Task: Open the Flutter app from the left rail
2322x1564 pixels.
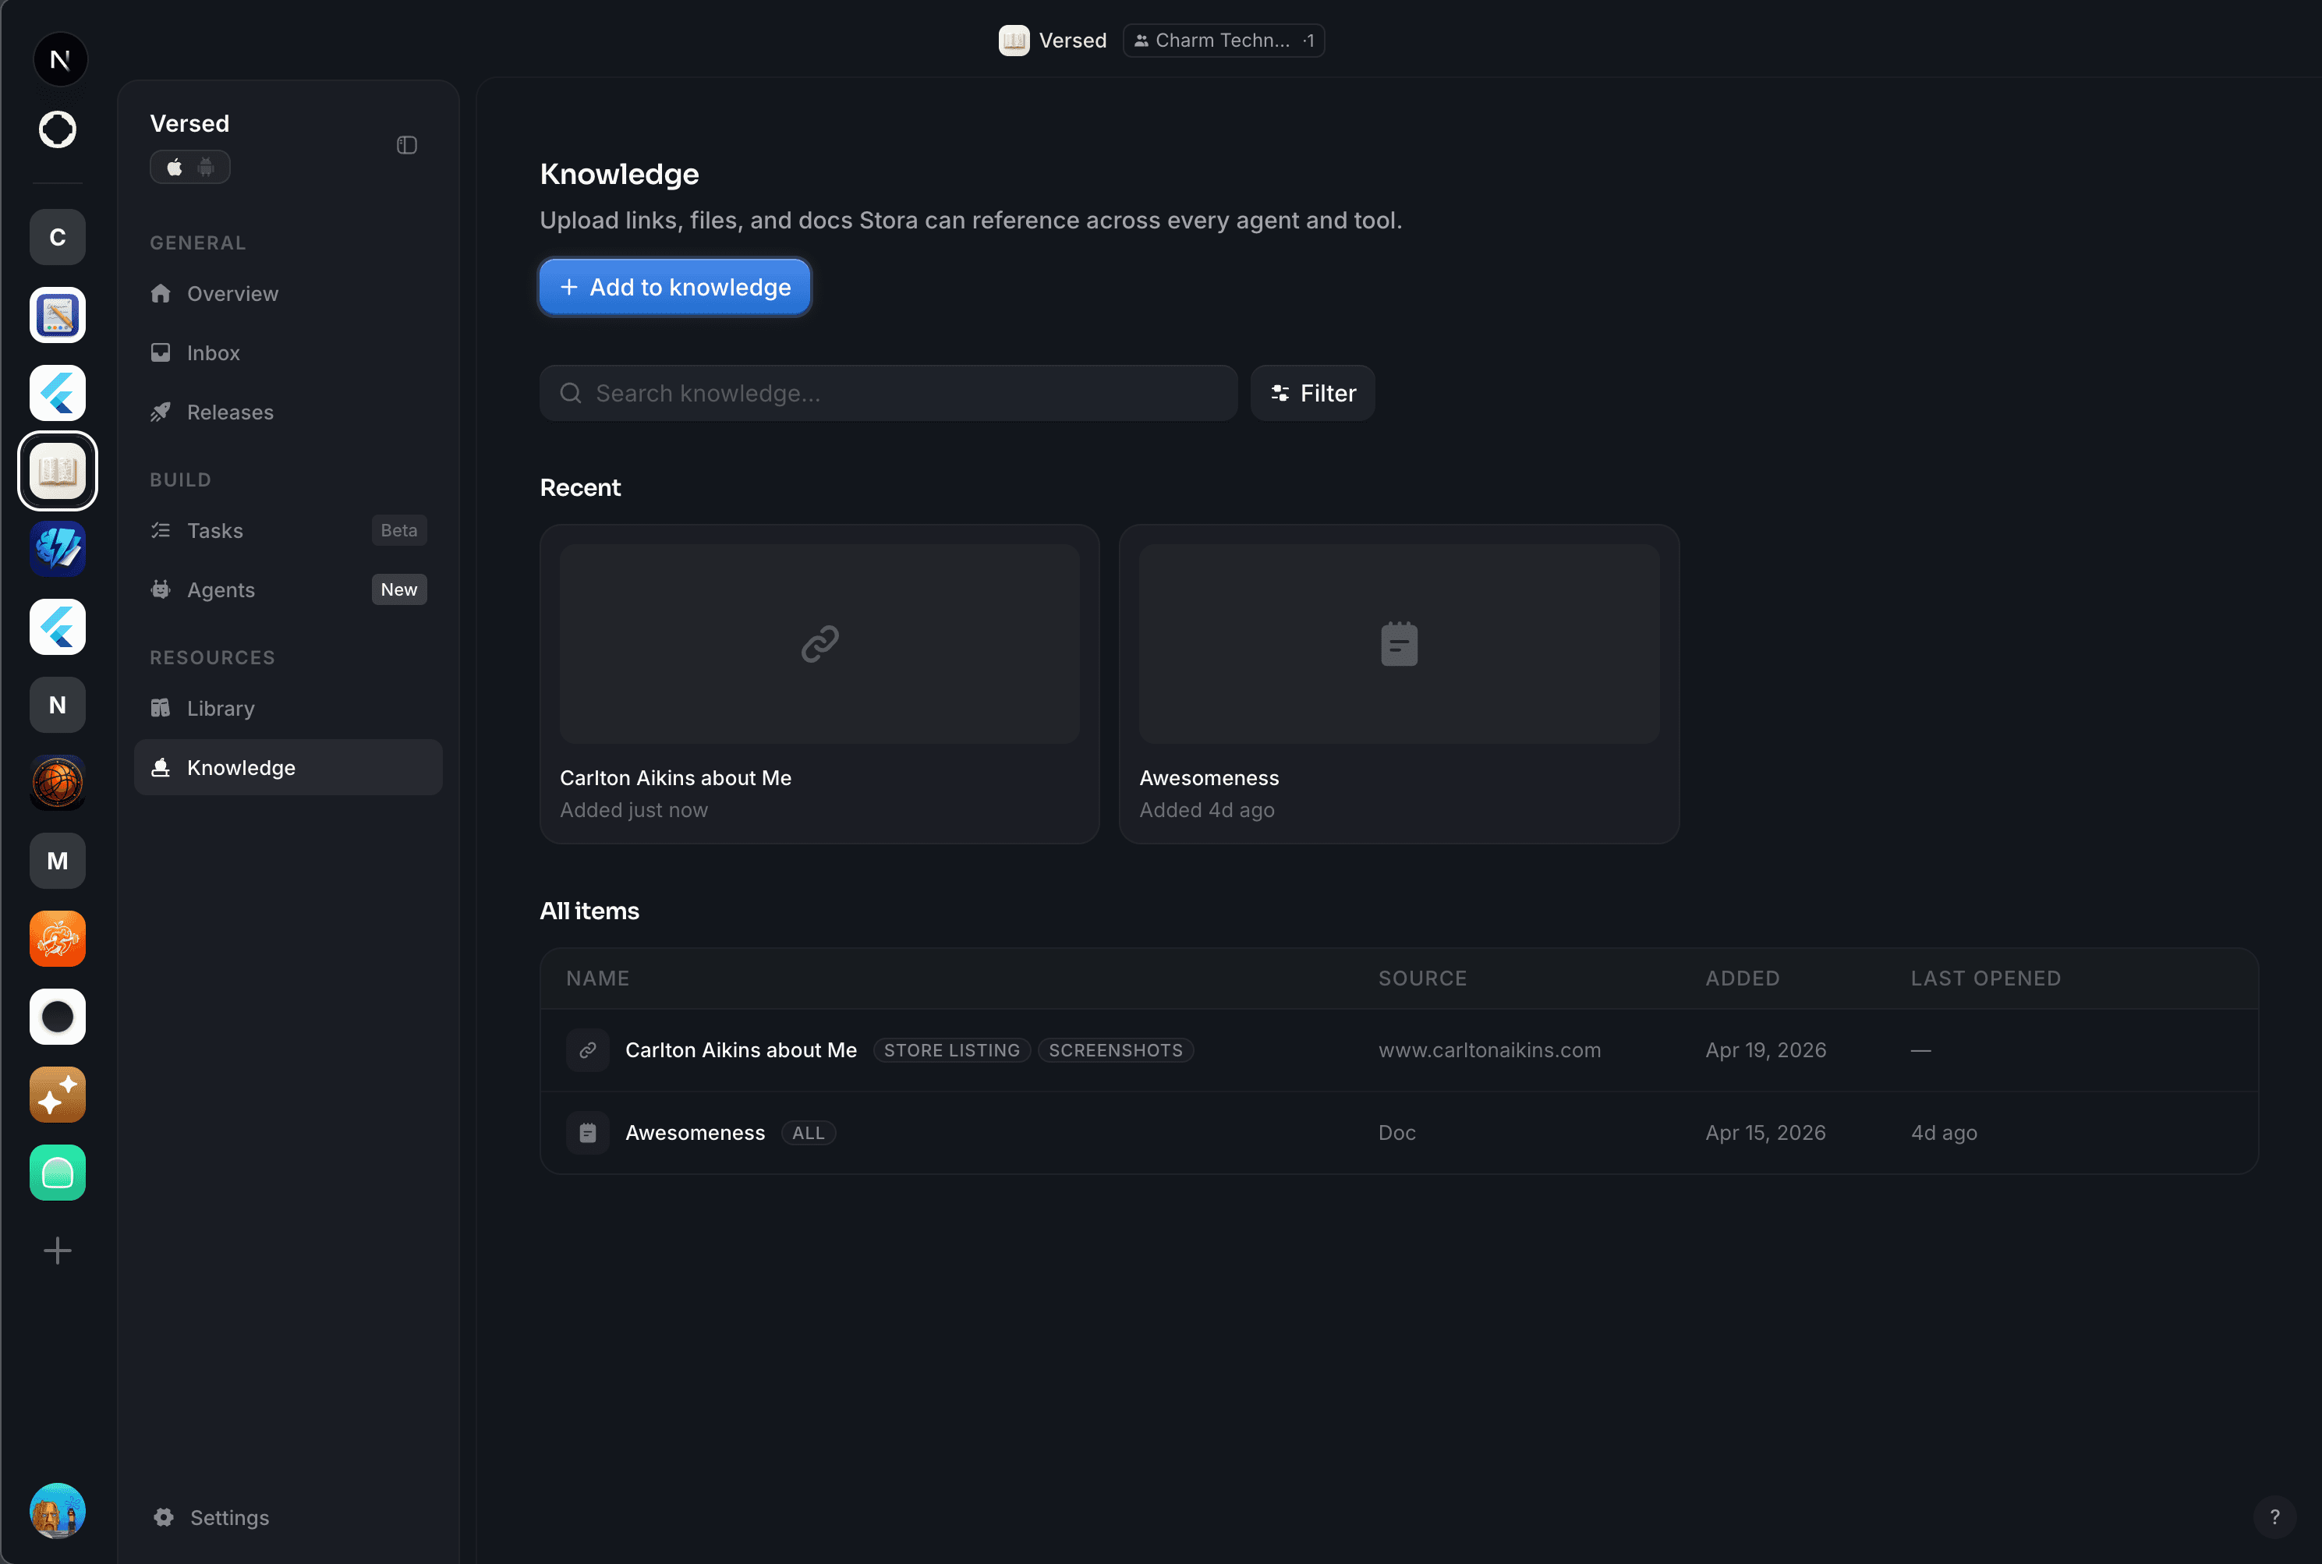Action: [x=57, y=393]
